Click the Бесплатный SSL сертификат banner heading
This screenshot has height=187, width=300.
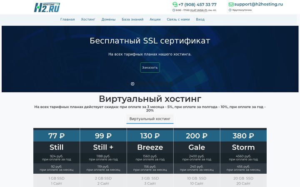(150, 41)
